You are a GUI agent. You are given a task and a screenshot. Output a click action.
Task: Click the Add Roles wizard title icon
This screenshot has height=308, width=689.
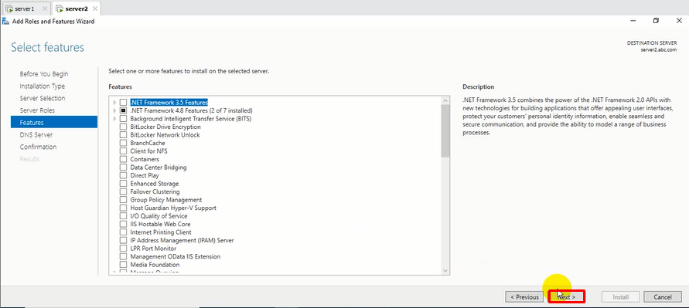click(5, 21)
